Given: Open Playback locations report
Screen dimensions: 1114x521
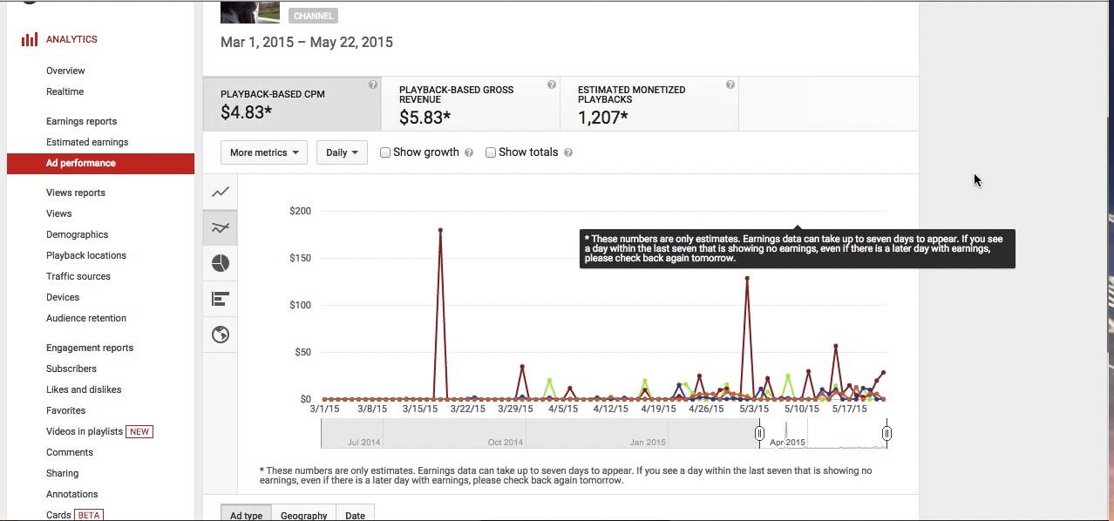Looking at the screenshot, I should pyautogui.click(x=86, y=255).
